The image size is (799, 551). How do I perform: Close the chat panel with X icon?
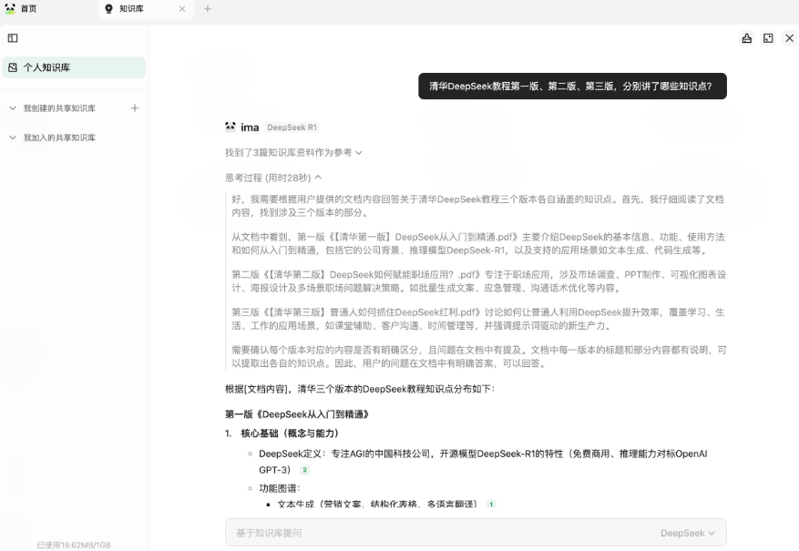coord(789,38)
